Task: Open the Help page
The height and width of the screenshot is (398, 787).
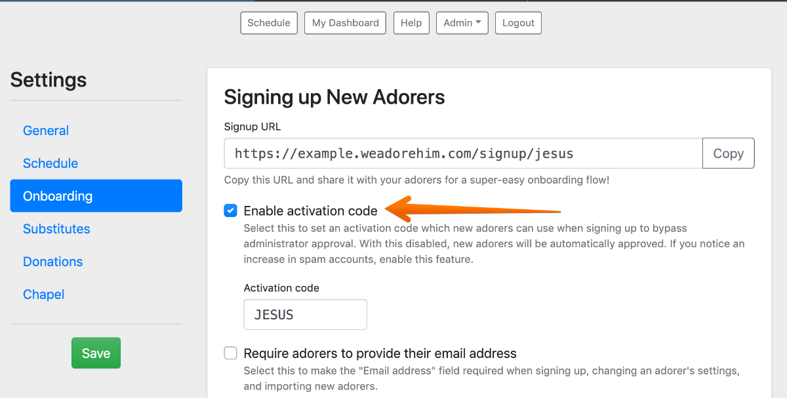Action: (x=411, y=23)
